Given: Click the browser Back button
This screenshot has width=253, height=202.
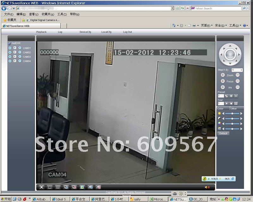Looking at the screenshot, I should (x=4, y=9).
